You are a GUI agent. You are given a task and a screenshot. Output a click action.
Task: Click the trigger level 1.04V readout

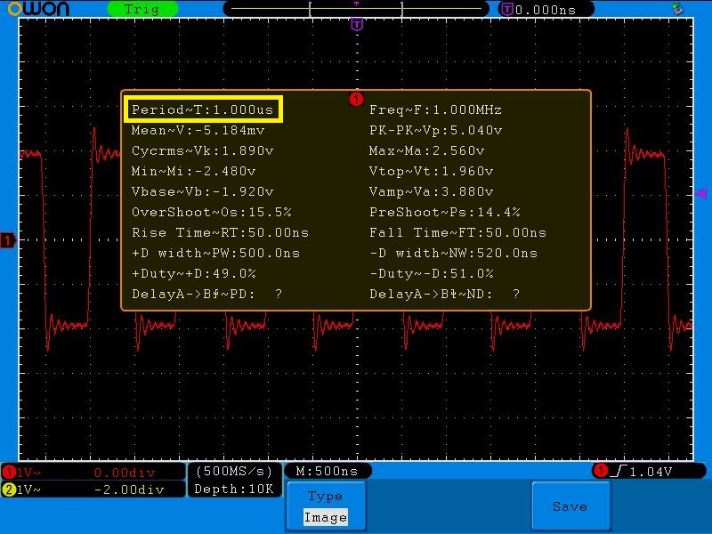(651, 472)
